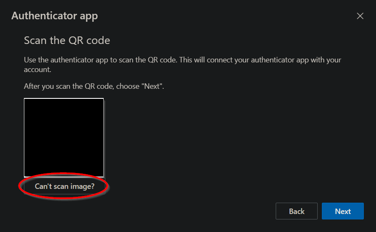Click the word "scan" in "Can't scan image?"
This screenshot has width=376, height=232.
[x=62, y=186]
